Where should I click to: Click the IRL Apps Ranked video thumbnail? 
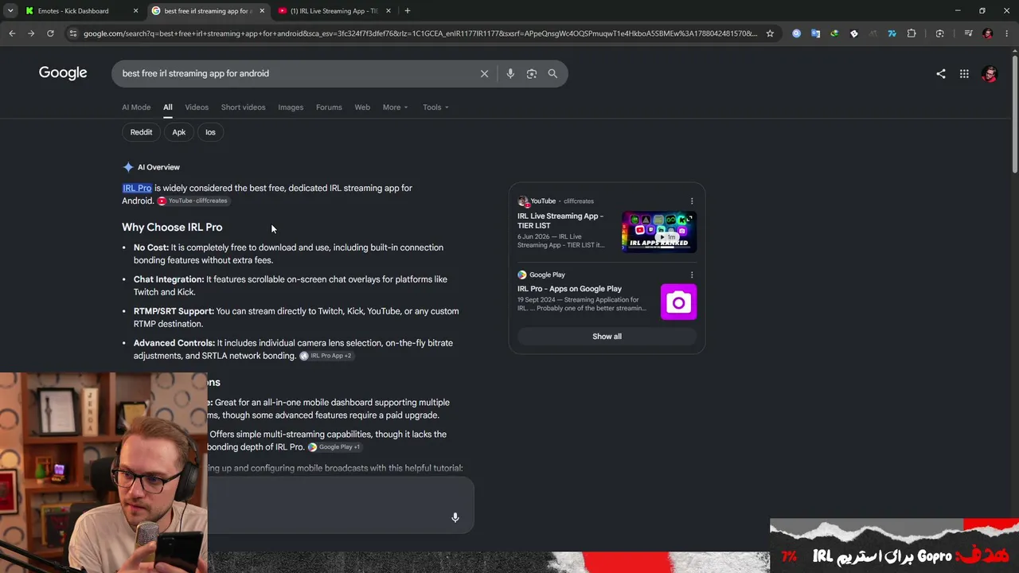point(659,232)
